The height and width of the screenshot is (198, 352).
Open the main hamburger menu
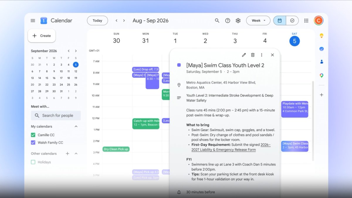tap(33, 21)
